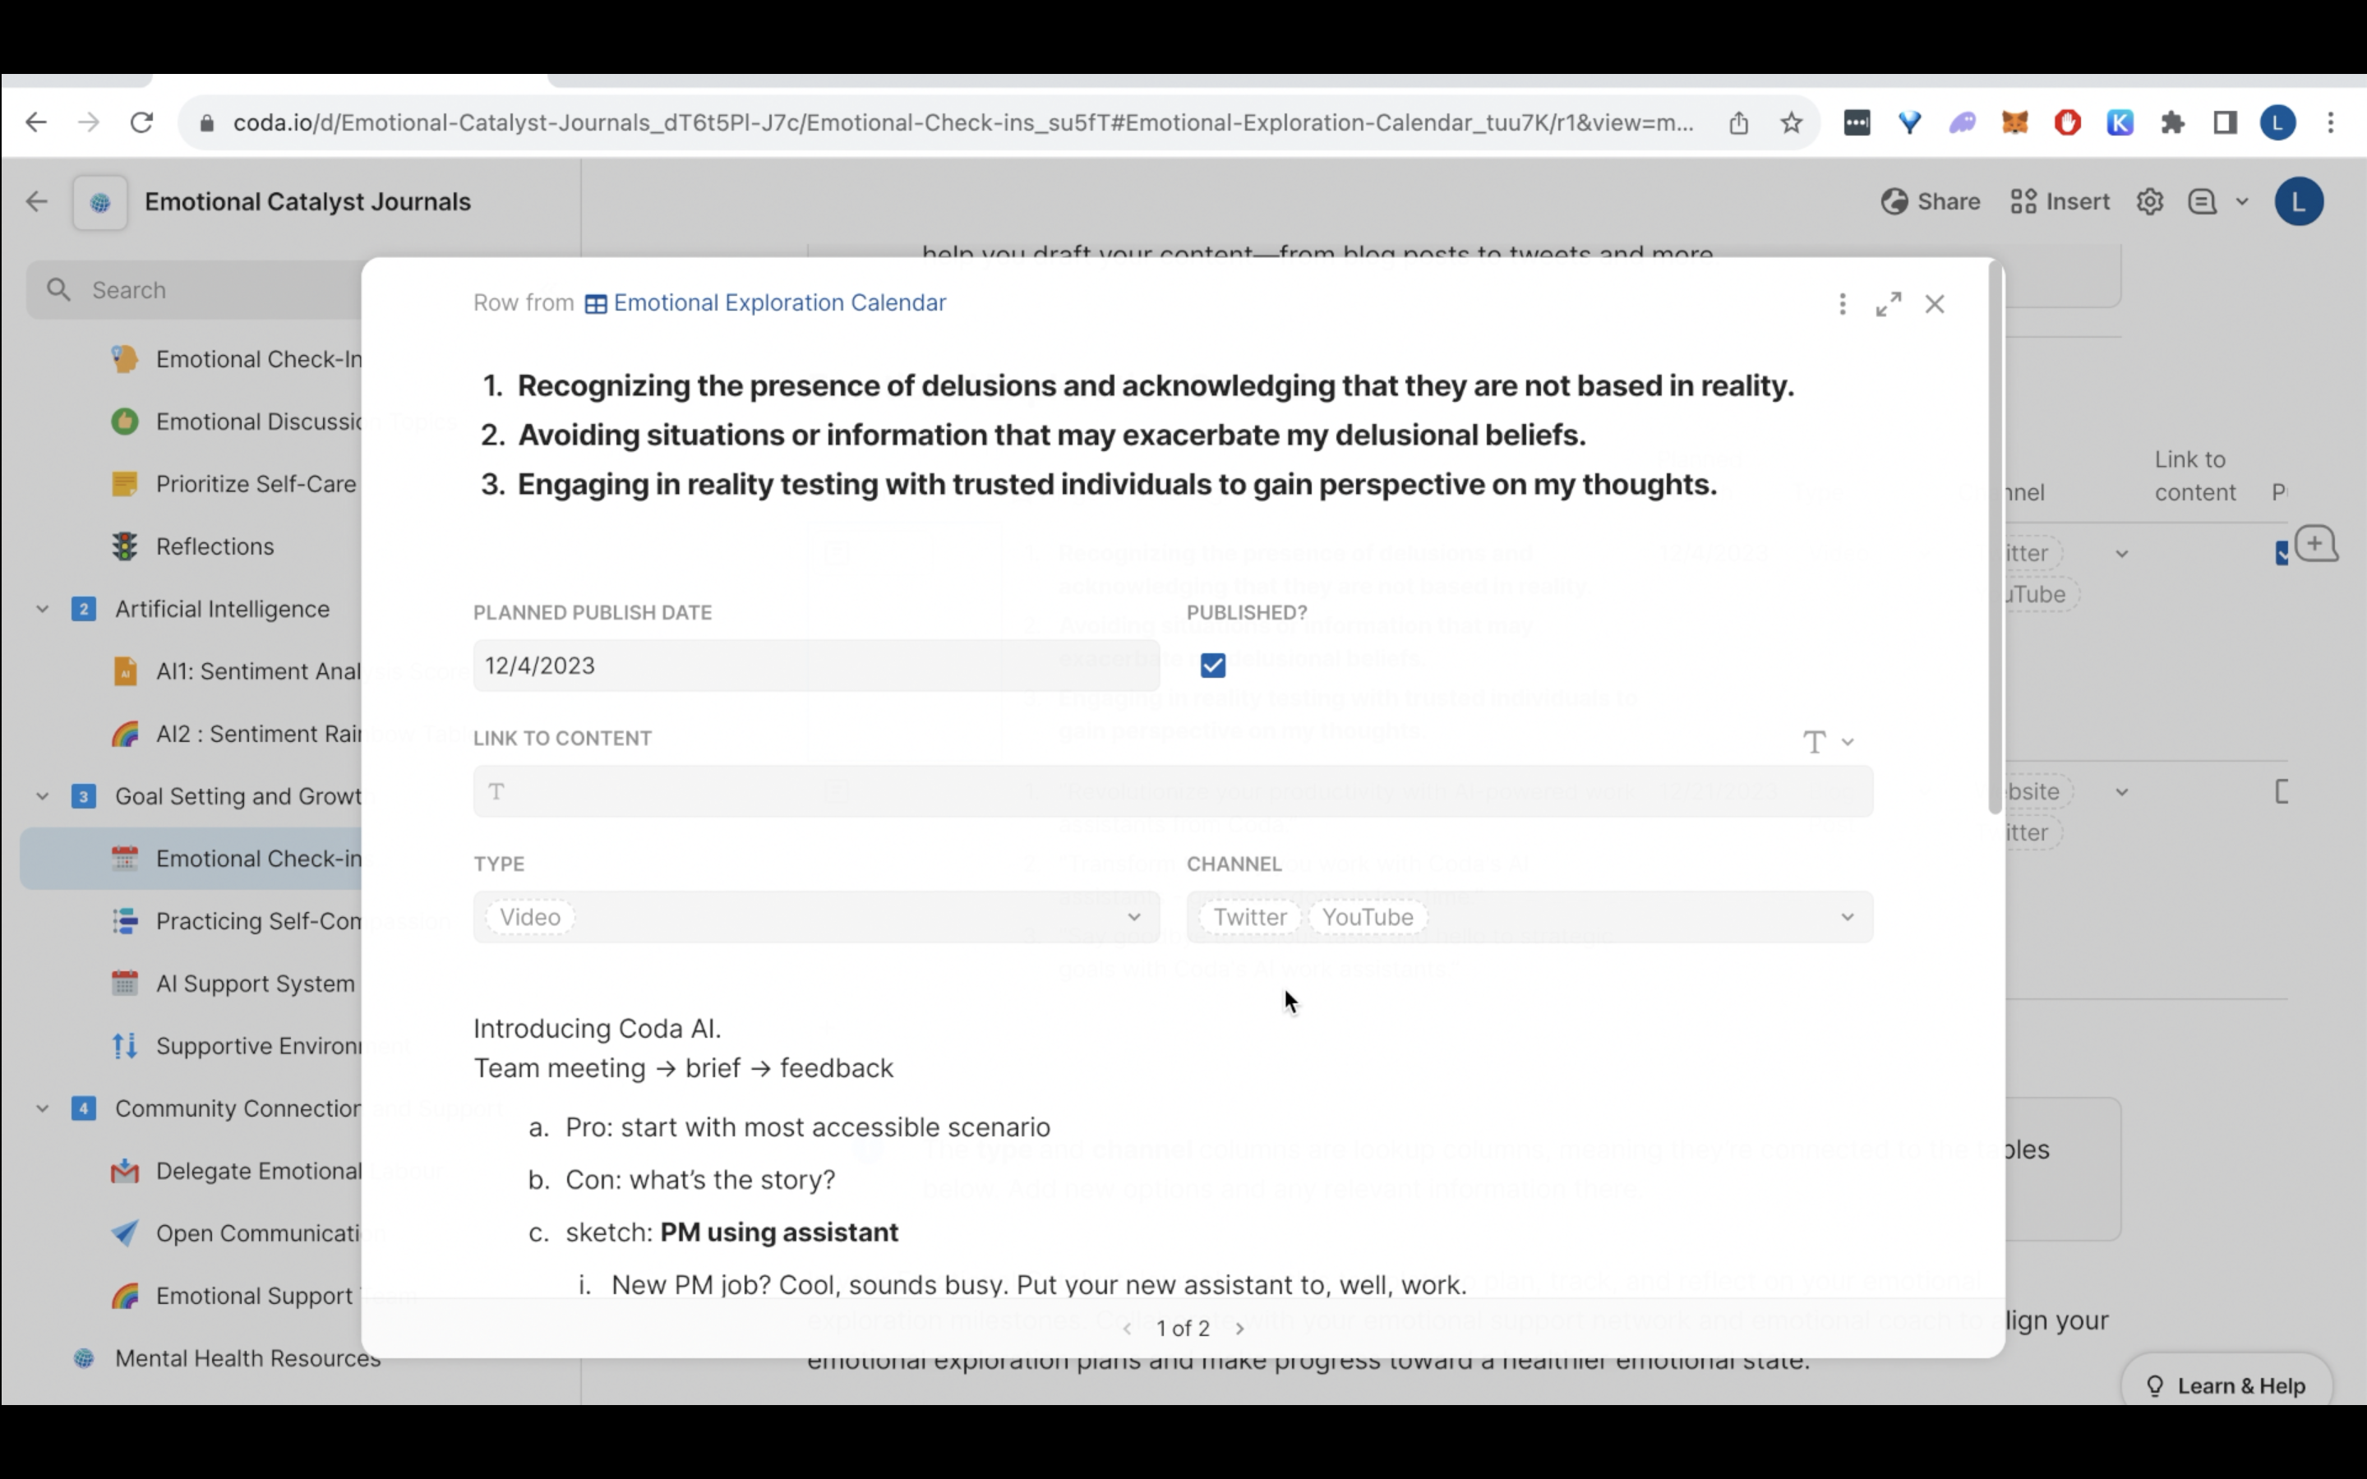Collapse the Artificial Intelligence section

42,610
